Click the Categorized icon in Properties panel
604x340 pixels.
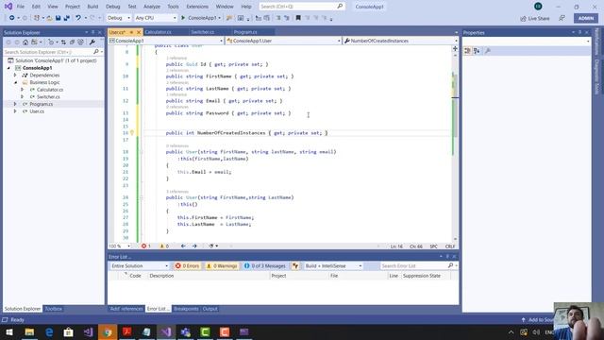(467, 51)
